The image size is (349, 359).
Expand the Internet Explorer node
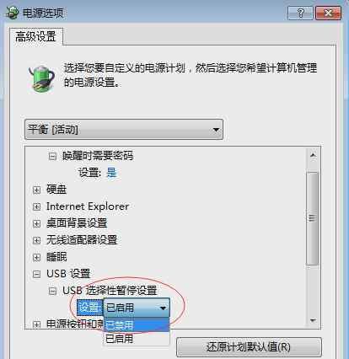click(x=36, y=207)
